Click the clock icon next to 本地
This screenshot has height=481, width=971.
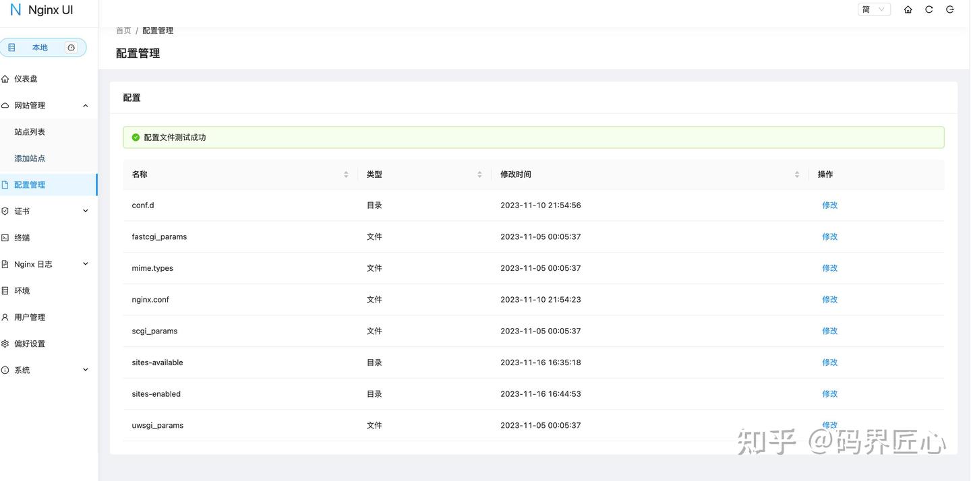tap(71, 47)
